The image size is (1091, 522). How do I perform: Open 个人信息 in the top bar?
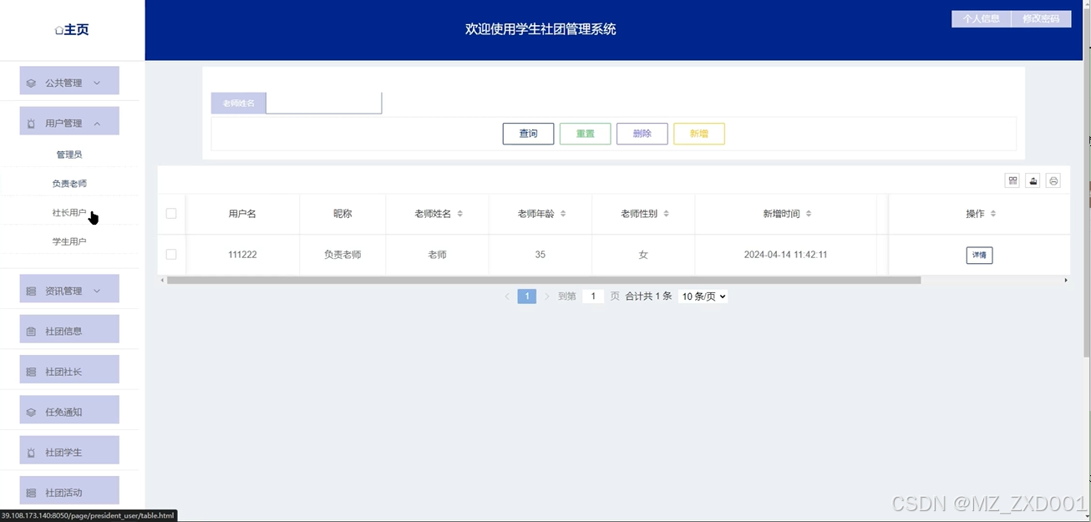click(981, 19)
